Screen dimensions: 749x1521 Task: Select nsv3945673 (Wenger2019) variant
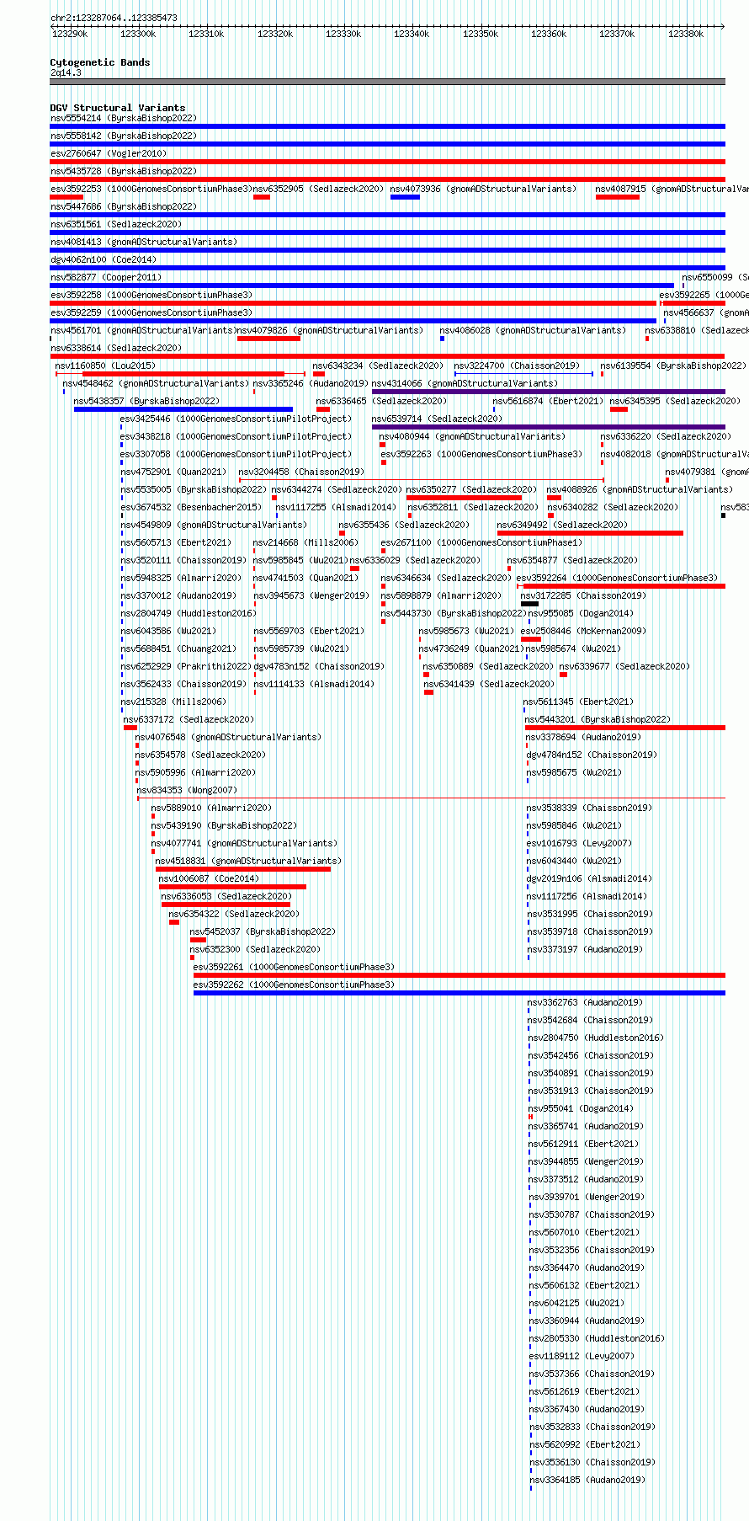[311, 596]
